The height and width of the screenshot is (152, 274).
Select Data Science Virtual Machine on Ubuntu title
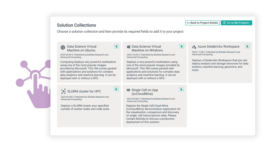pyautogui.click(x=82, y=48)
